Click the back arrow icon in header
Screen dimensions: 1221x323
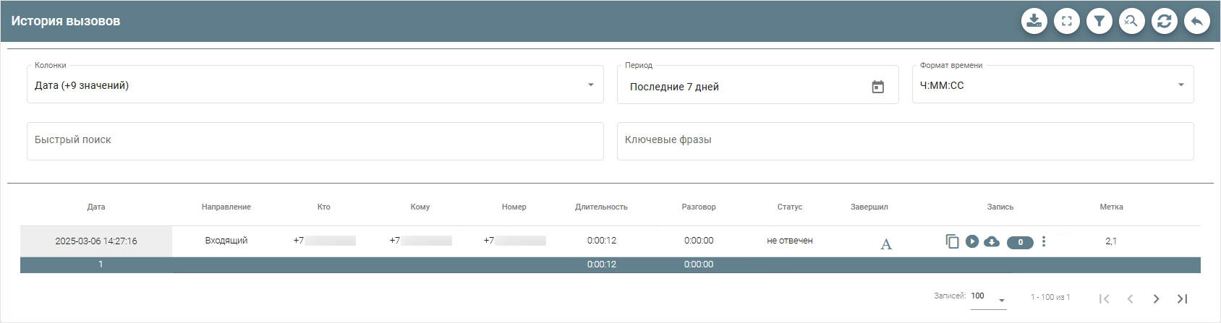pos(1196,21)
